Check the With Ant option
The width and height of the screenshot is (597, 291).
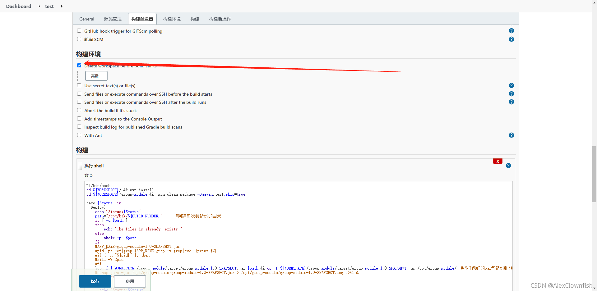coord(79,135)
